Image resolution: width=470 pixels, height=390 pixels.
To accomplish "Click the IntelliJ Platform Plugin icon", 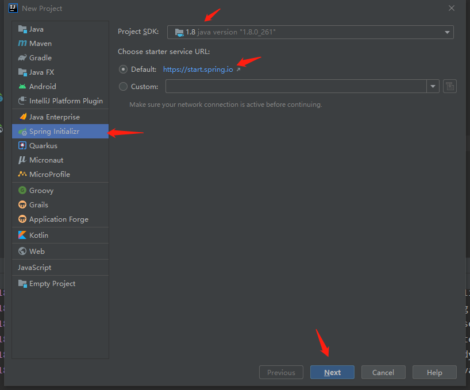I will coord(22,101).
